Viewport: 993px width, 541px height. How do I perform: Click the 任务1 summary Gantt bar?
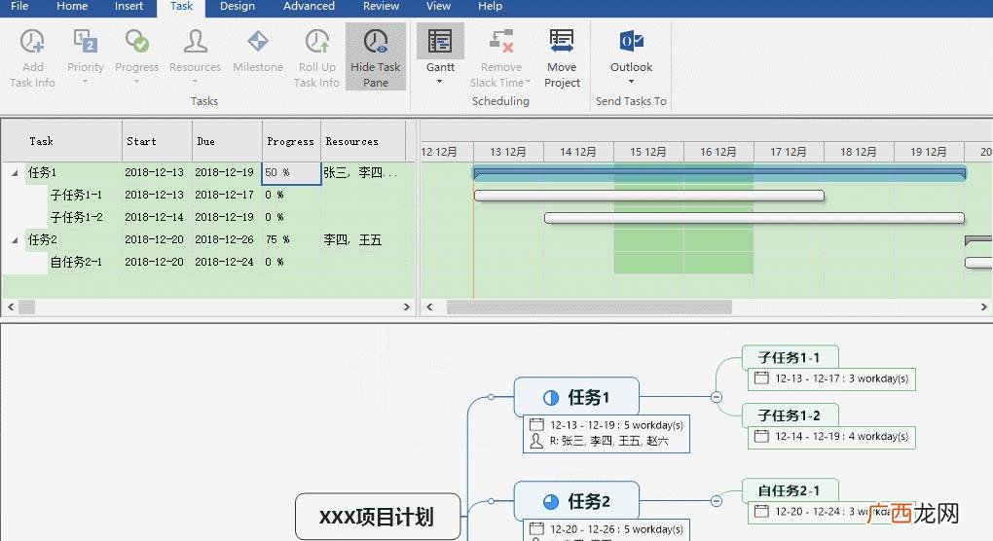point(719,173)
